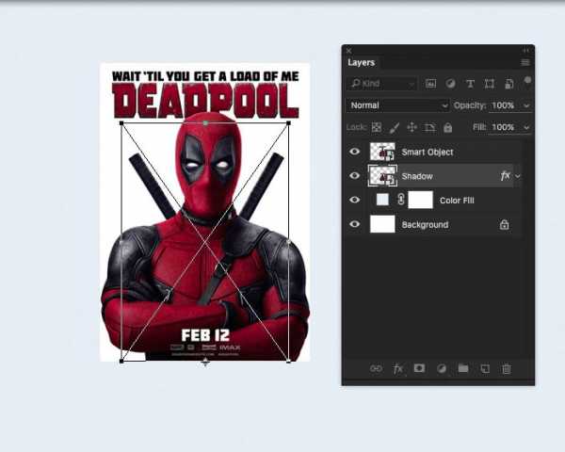Click the Color Fill layer color swatch
The image size is (565, 452).
382,200
